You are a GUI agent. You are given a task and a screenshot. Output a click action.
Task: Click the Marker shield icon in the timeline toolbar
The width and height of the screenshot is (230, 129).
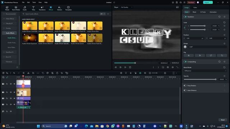(x=126, y=73)
